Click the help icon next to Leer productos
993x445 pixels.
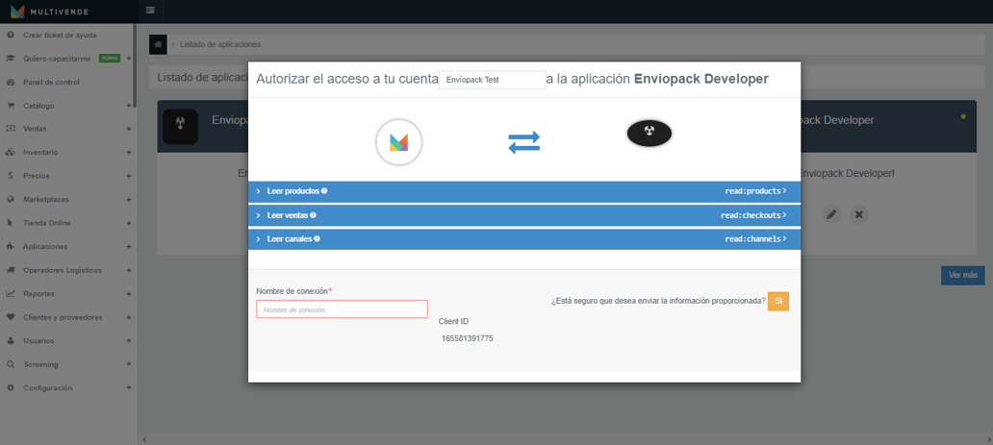coord(324,190)
